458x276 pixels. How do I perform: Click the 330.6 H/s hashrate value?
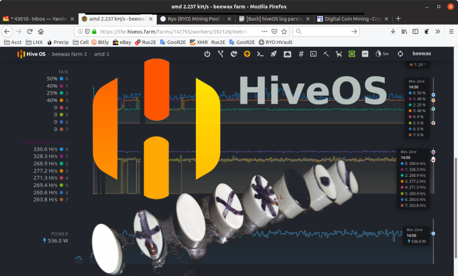pyautogui.click(x=45, y=149)
